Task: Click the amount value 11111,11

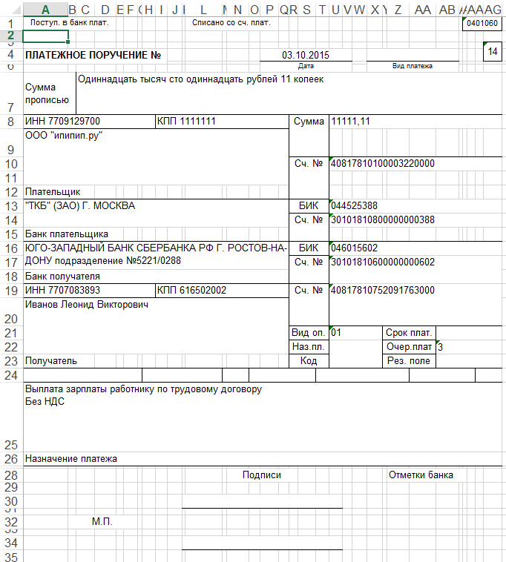Action: click(350, 122)
